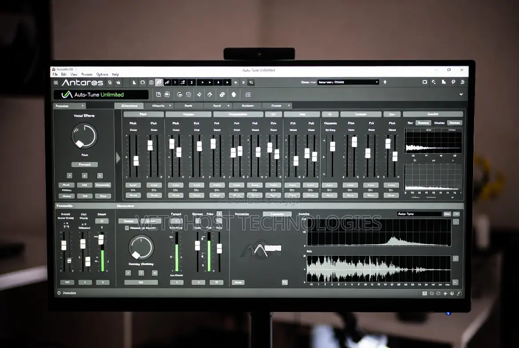Click the bar-chart icon after the feather tool
The width and height of the screenshot is (519, 348).
pyautogui.click(x=167, y=83)
